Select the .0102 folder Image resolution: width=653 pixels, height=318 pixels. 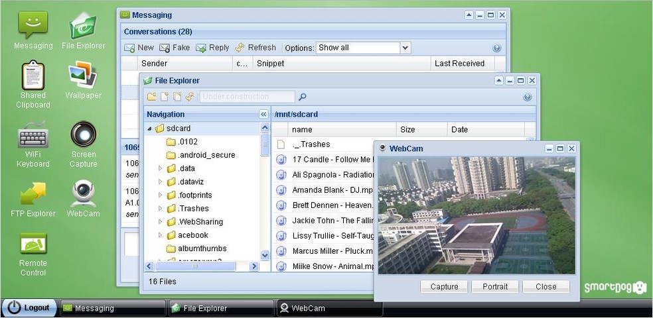coord(182,142)
